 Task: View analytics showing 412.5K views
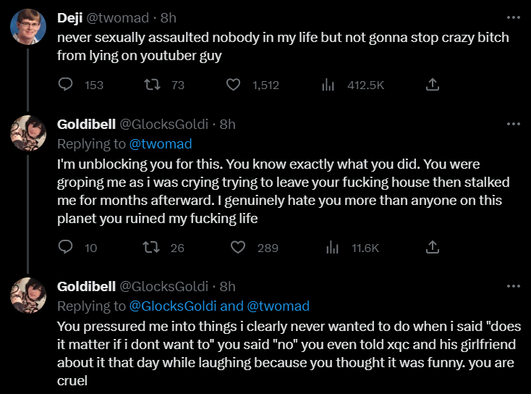click(328, 85)
